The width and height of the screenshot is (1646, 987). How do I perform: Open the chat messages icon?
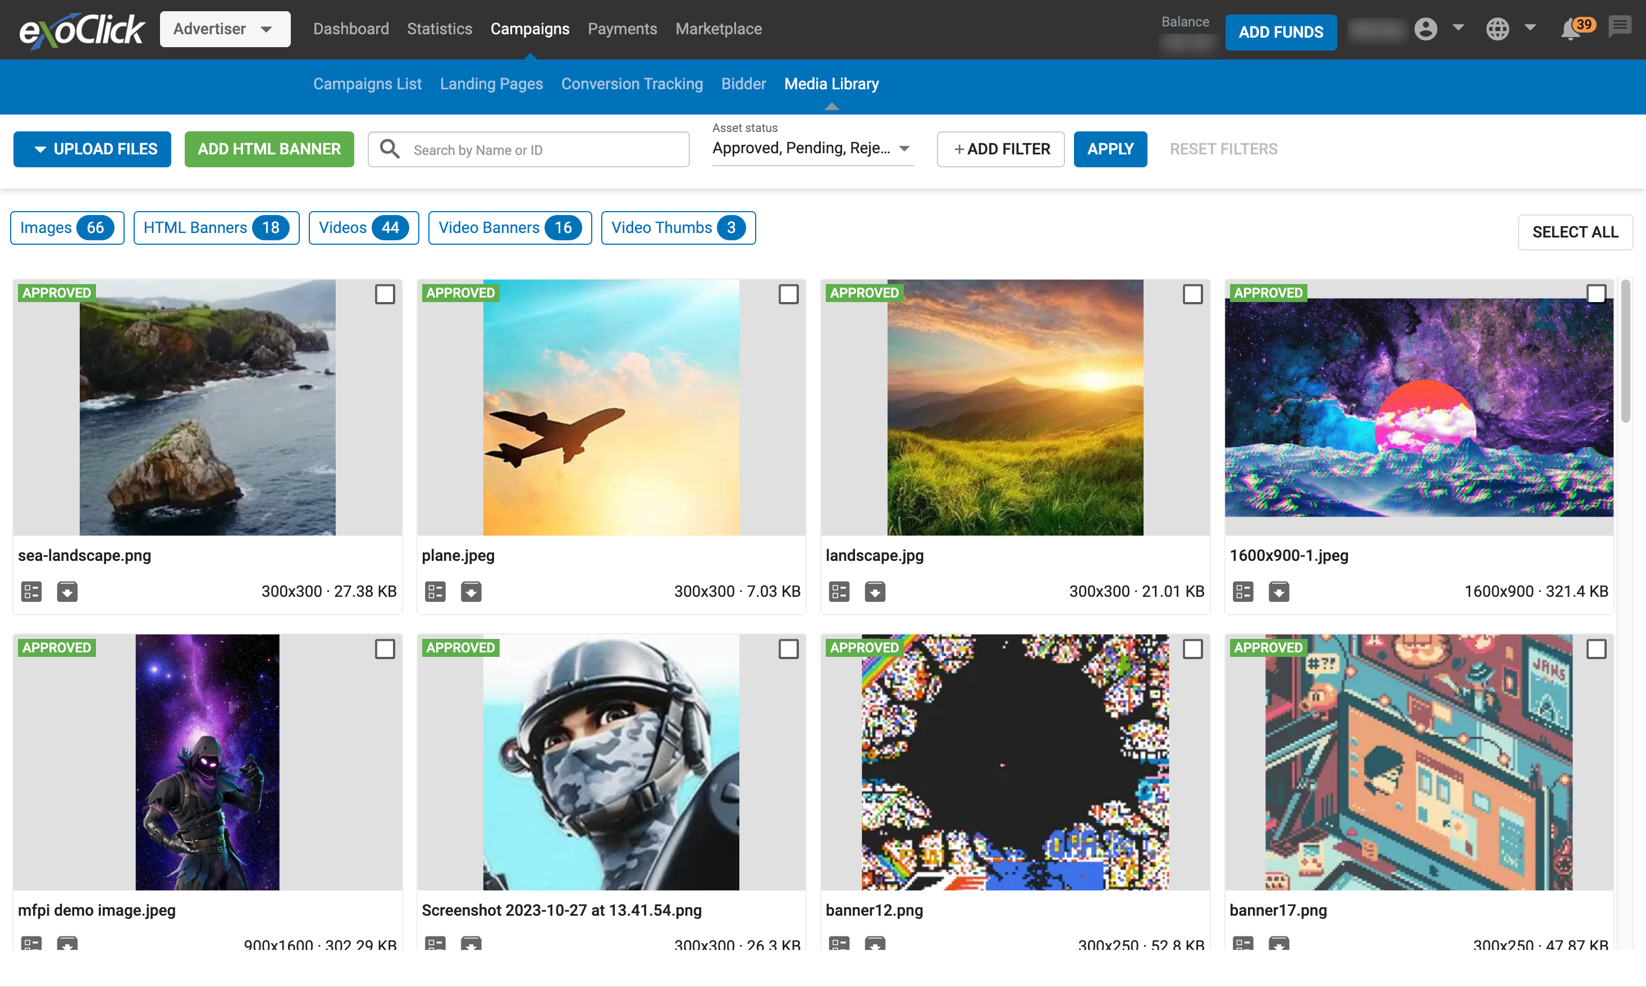coord(1620,28)
